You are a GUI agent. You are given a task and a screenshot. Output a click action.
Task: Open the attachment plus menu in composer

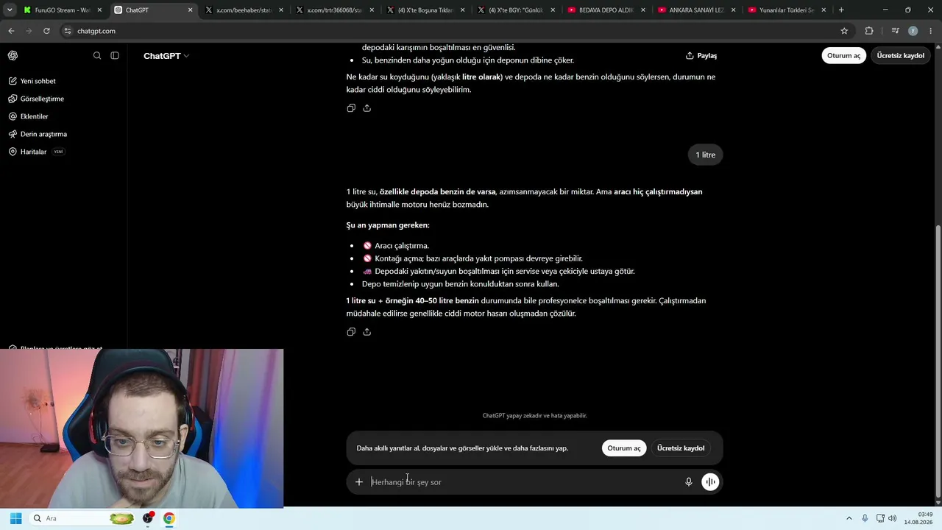(359, 482)
